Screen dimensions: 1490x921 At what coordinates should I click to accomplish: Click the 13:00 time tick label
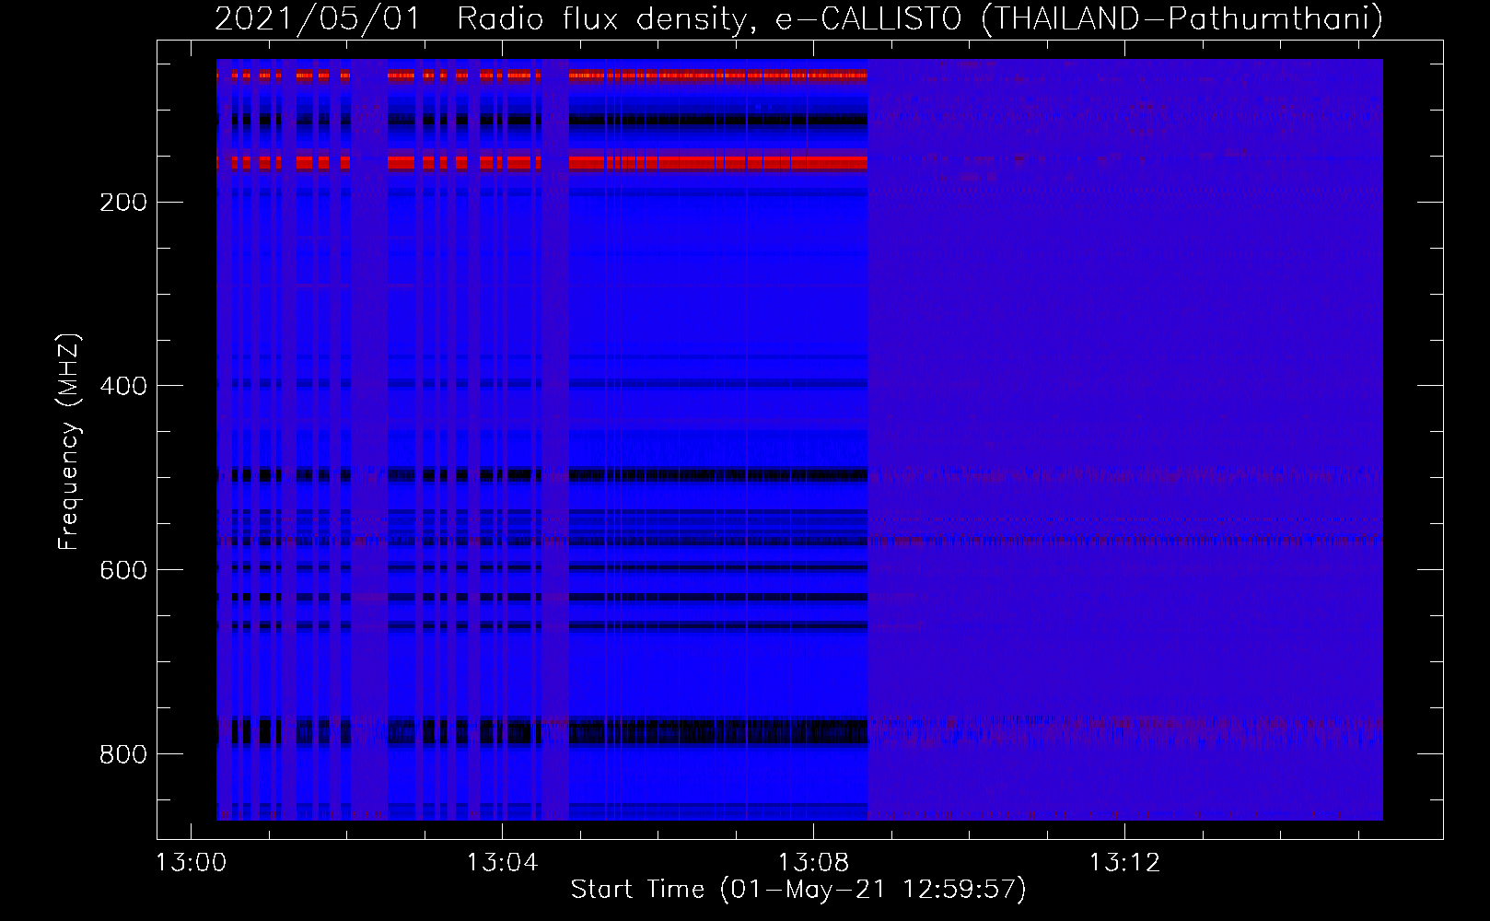tap(191, 863)
